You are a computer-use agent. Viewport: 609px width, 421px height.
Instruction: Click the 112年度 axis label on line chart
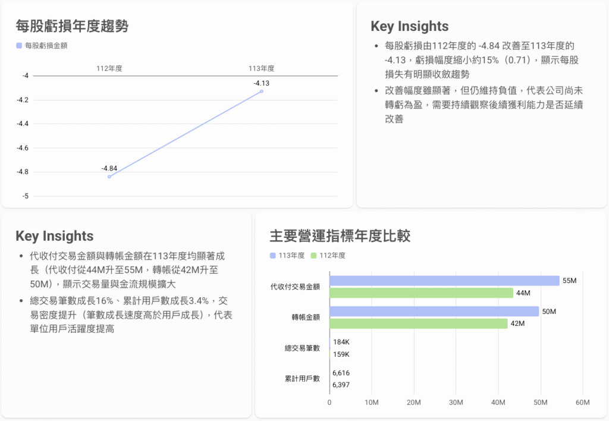(x=109, y=68)
